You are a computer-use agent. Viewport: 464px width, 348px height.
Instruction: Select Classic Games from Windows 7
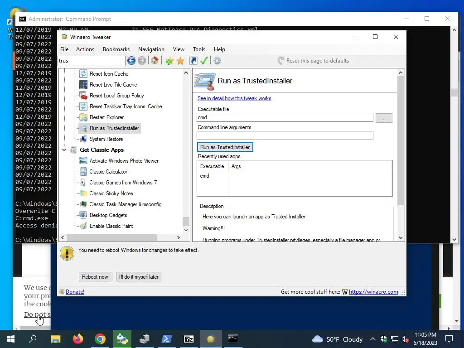pyautogui.click(x=123, y=183)
